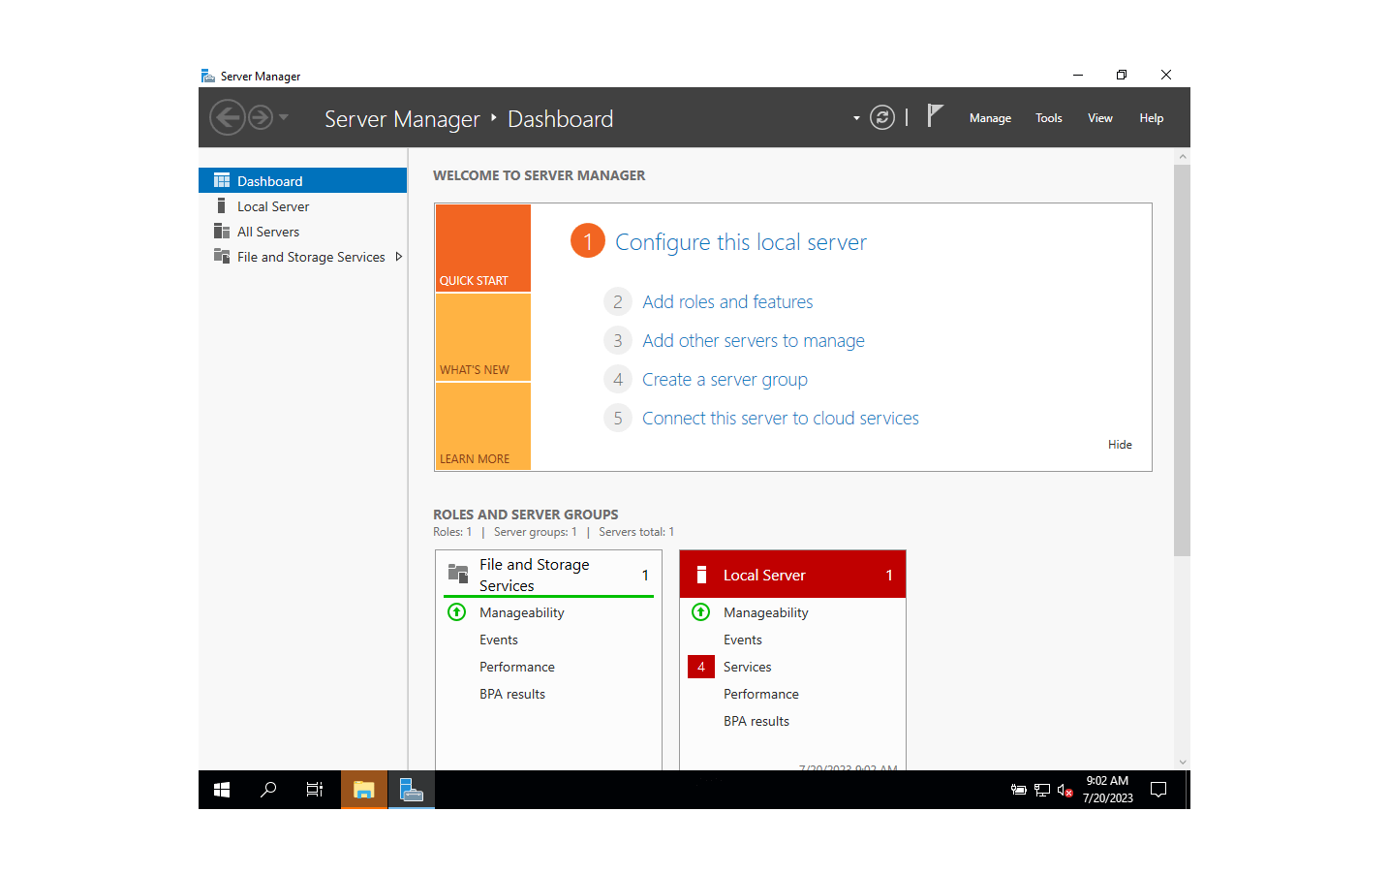The width and height of the screenshot is (1389, 874).
Task: Click the red 4 services alert badge
Action: tap(701, 667)
